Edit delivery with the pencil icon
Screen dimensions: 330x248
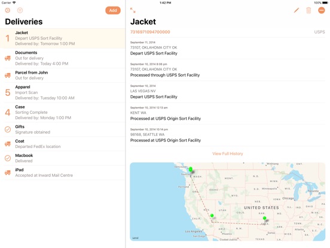click(x=297, y=10)
